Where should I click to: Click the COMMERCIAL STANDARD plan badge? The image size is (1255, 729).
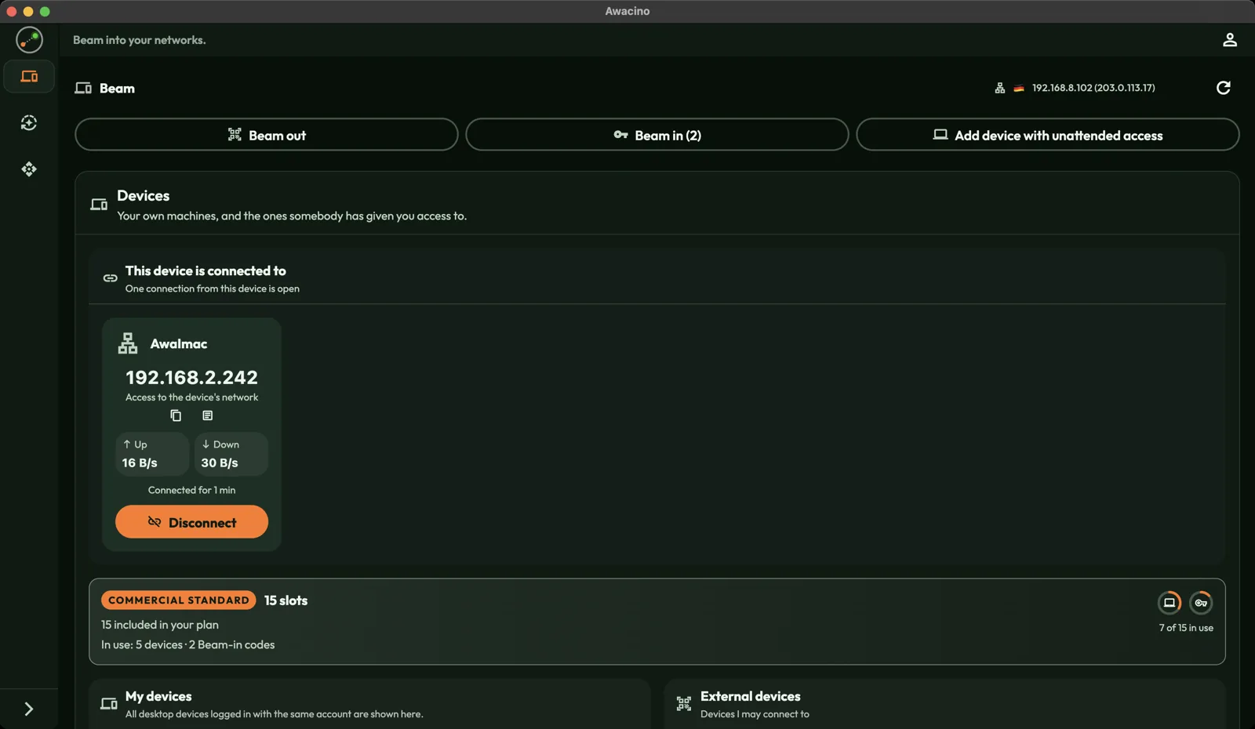tap(179, 600)
